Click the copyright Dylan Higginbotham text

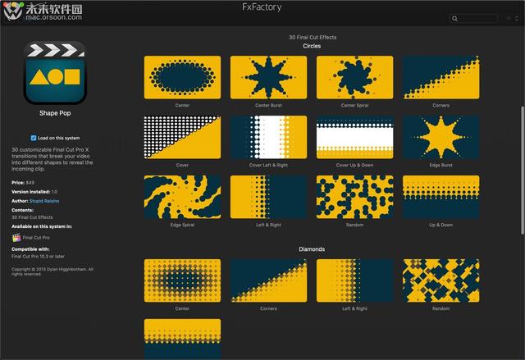point(52,271)
